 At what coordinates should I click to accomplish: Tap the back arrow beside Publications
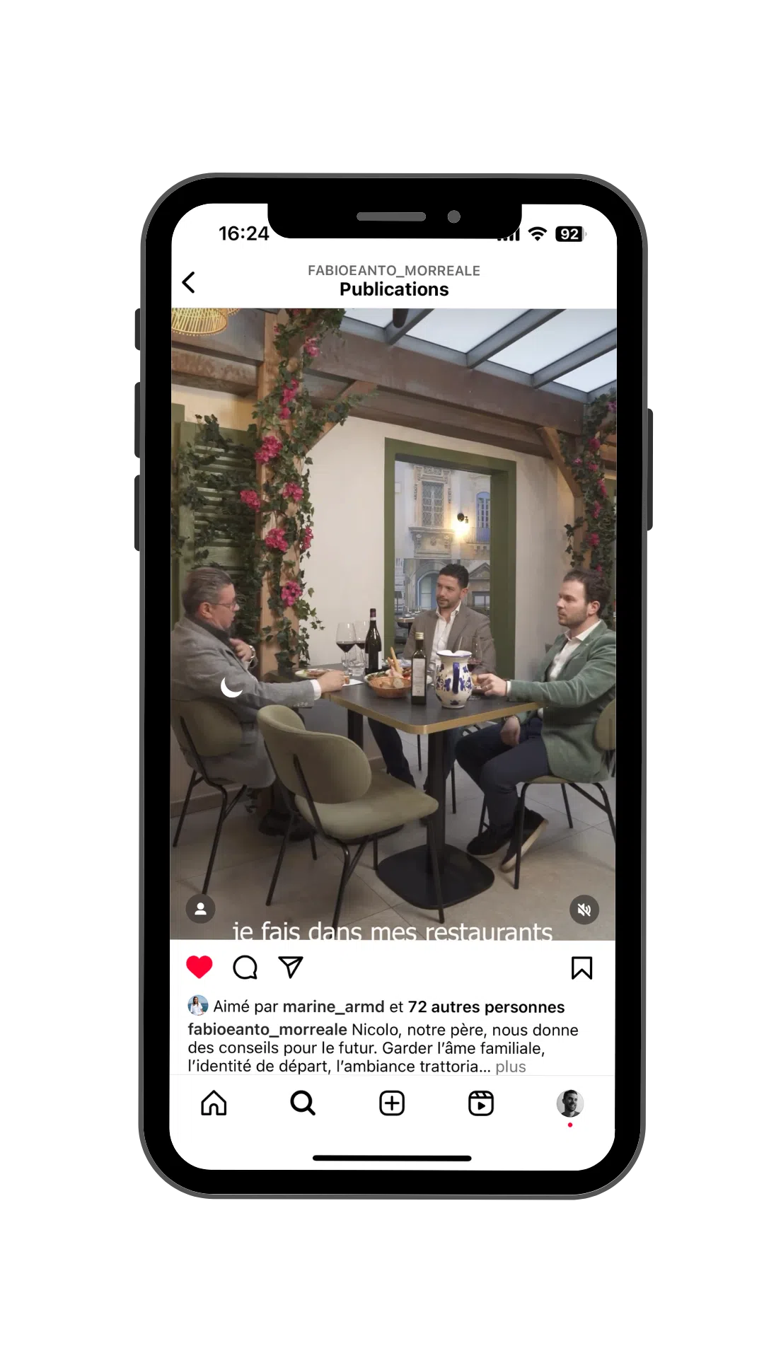pos(189,282)
